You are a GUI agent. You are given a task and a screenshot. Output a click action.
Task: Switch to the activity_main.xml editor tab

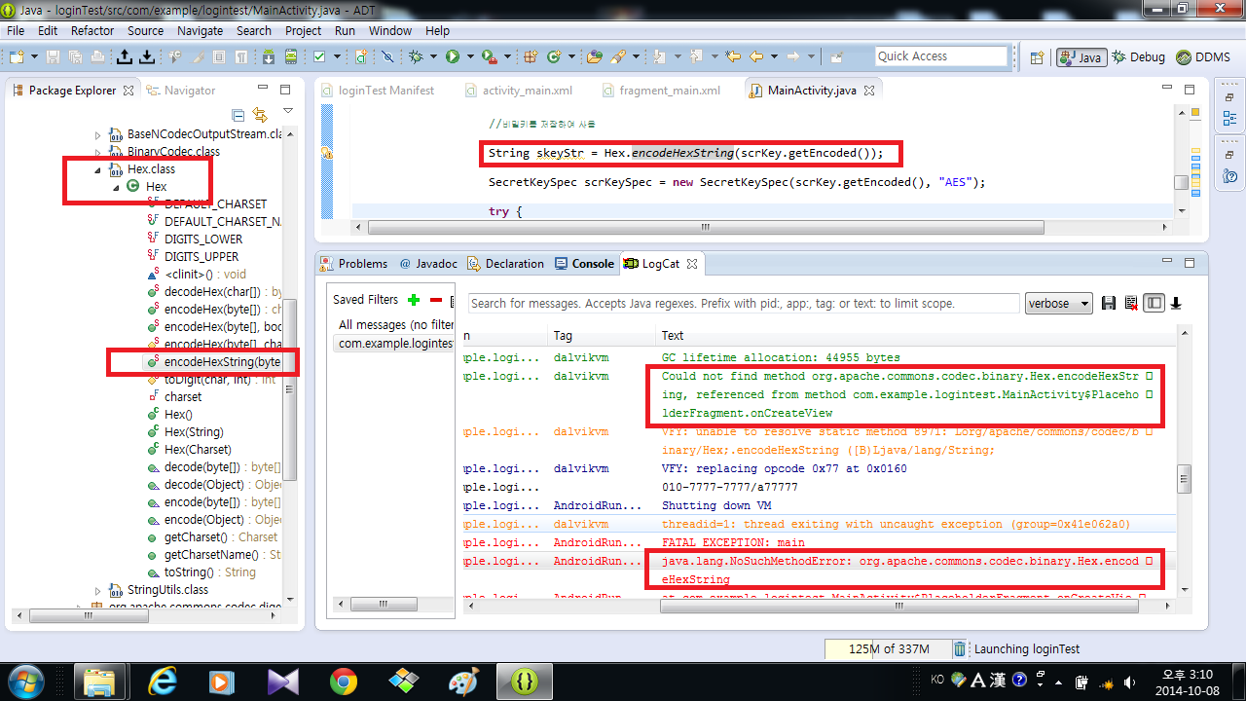519,90
